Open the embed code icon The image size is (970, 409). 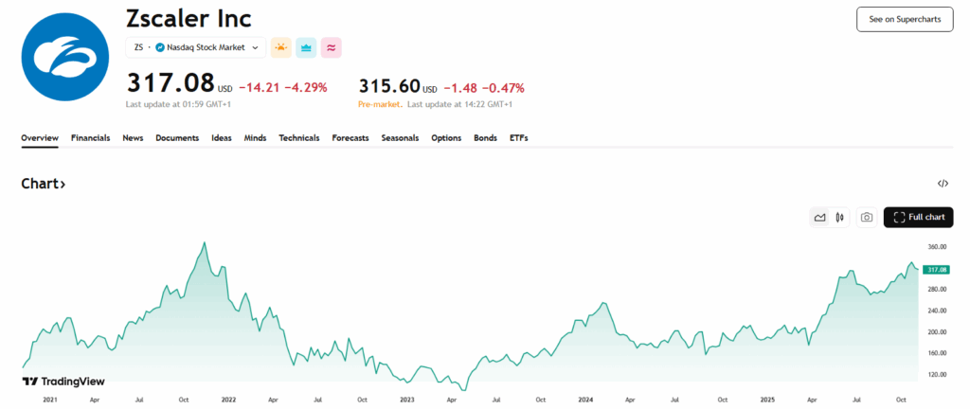pos(943,184)
